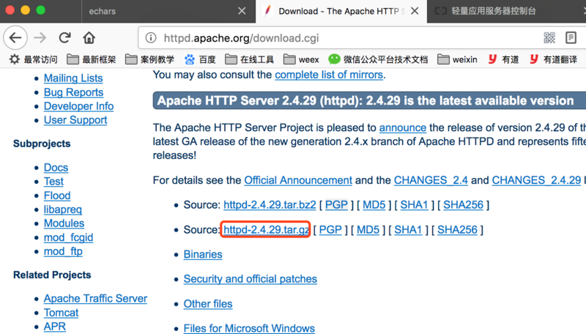Open SHA256 checksum for tar.gz

457,229
